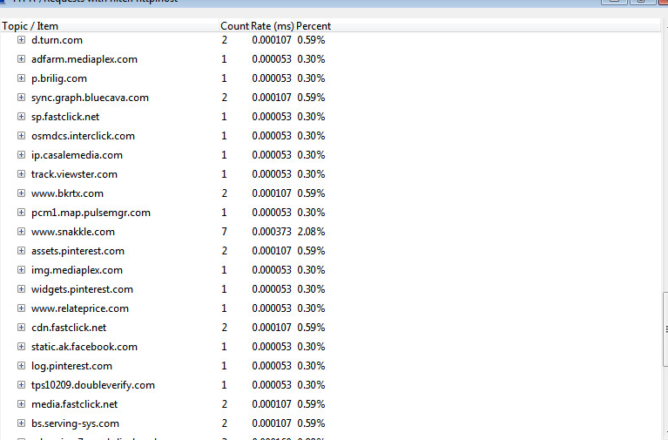This screenshot has height=440, width=668.
Task: Select the pcm1.map.pulsemgr.com row
Action: [x=91, y=213]
